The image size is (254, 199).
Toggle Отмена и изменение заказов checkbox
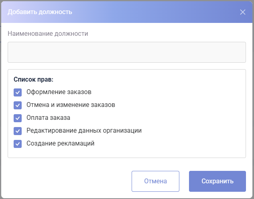pyautogui.click(x=18, y=105)
